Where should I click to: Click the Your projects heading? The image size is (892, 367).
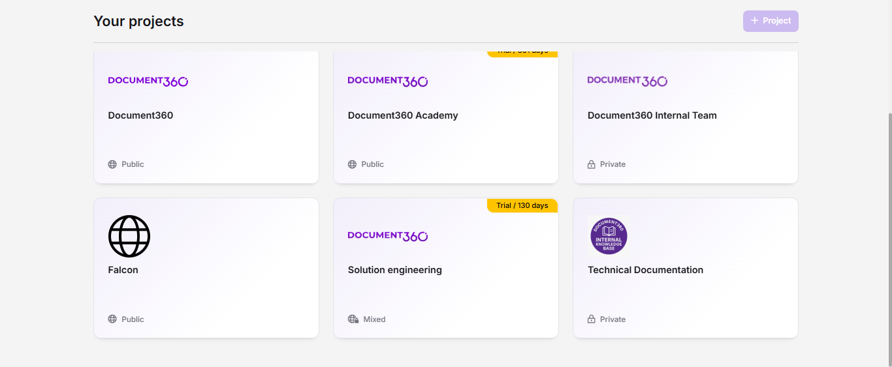(x=138, y=21)
